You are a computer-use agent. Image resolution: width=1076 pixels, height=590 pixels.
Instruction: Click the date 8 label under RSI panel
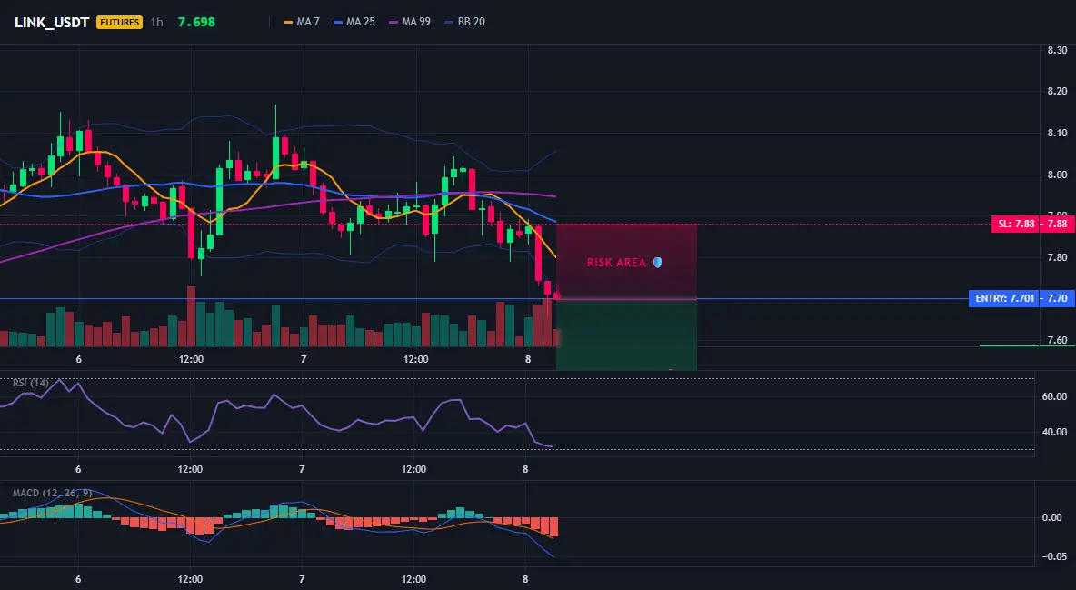pyautogui.click(x=525, y=469)
